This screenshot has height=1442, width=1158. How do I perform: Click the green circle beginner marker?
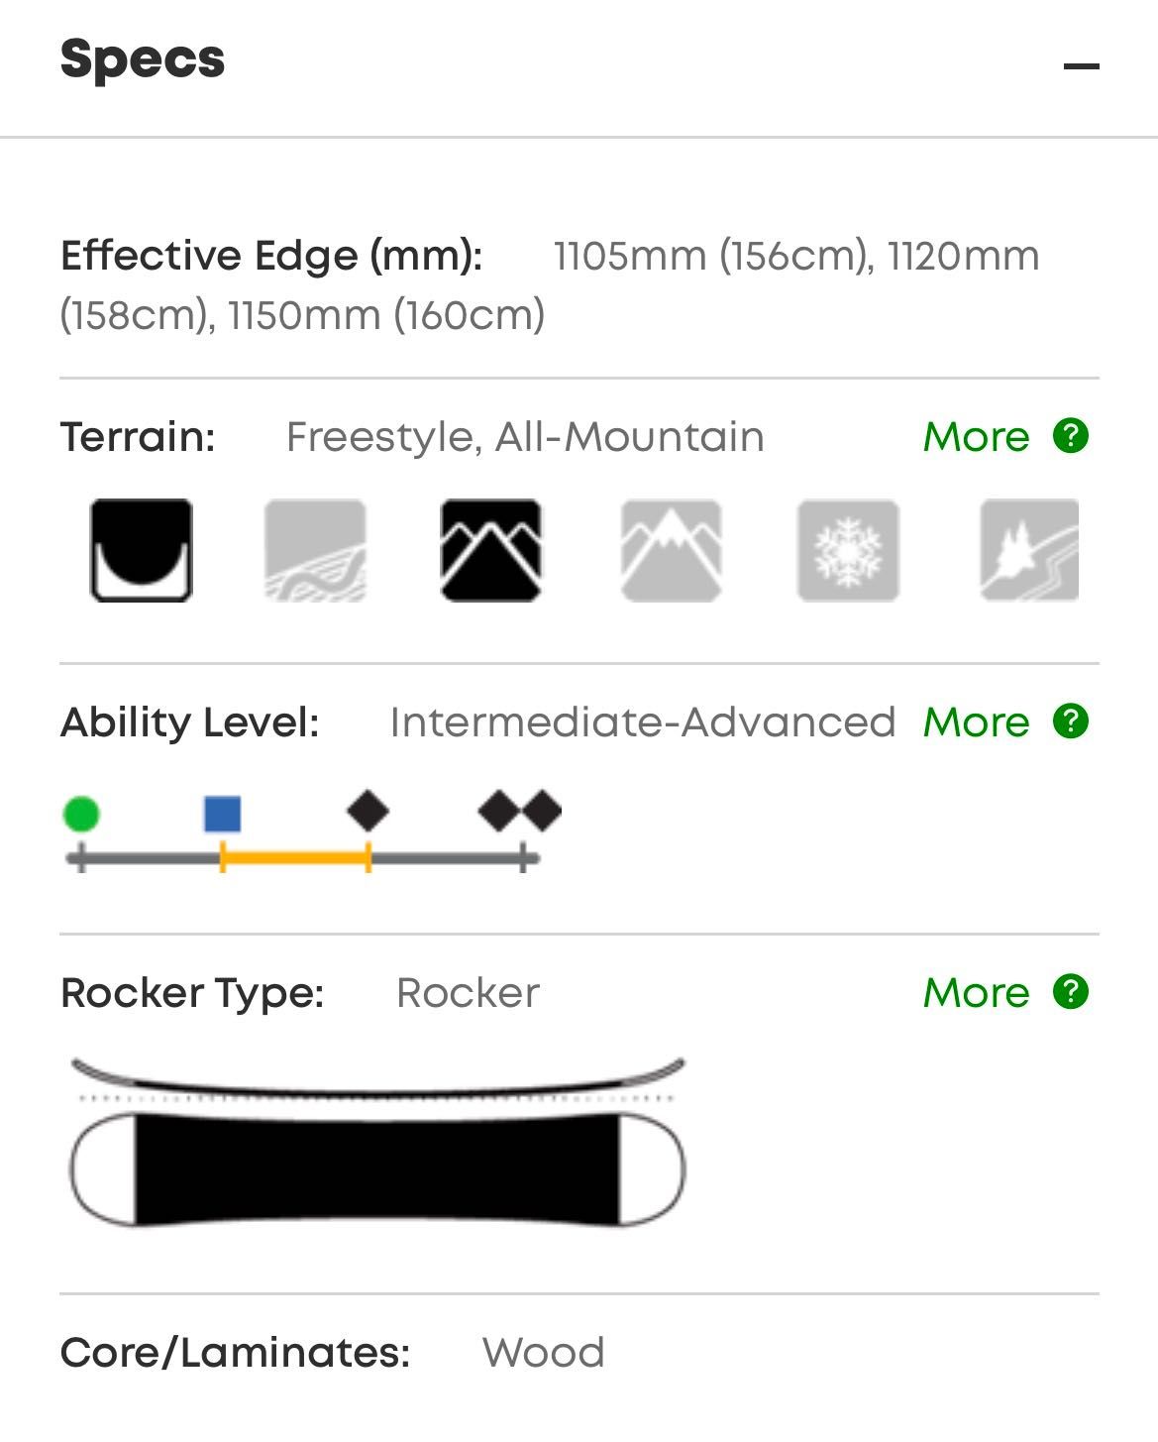[x=81, y=814]
